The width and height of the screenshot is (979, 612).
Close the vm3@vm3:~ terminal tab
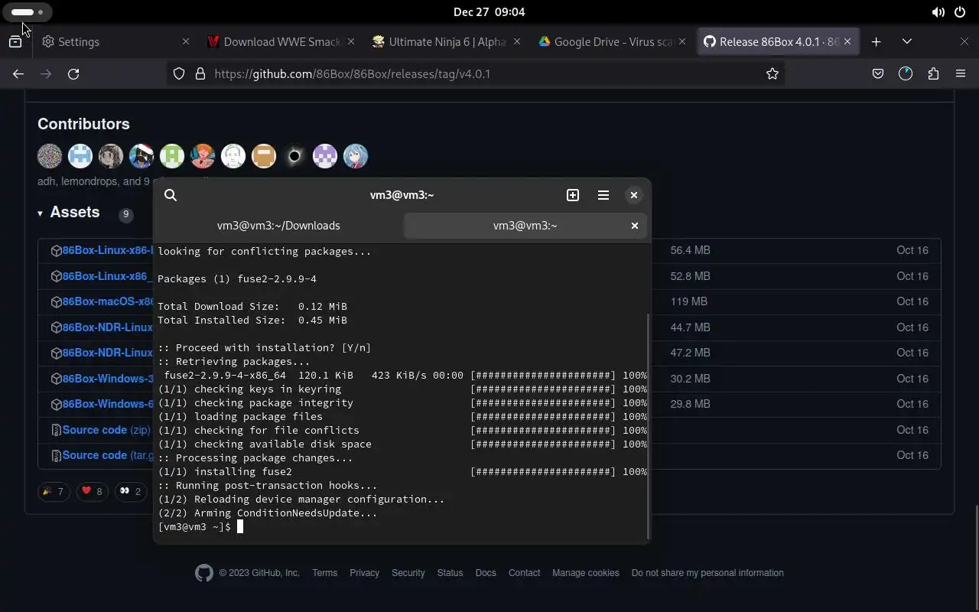click(634, 226)
